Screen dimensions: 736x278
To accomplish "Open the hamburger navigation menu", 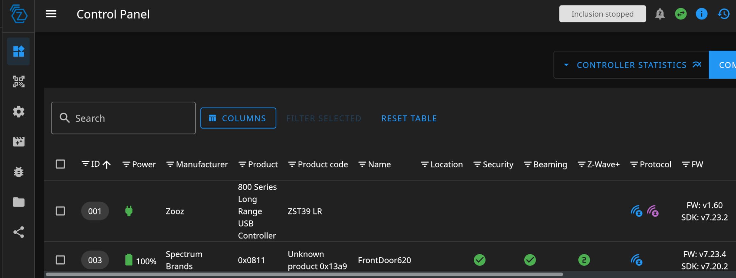I will (51, 14).
